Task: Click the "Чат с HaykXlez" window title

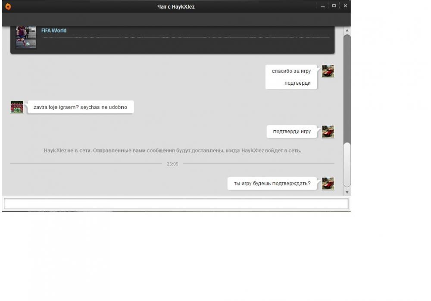Action: (x=176, y=7)
